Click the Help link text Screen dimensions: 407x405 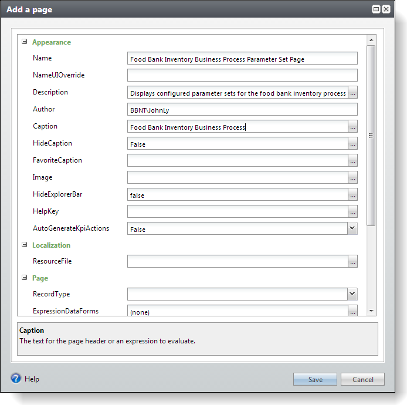click(32, 379)
